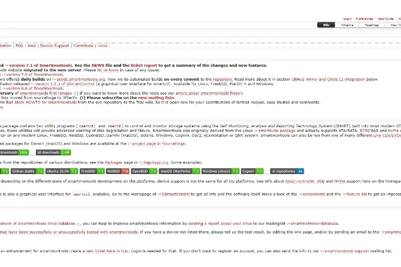Screen dimensions: 401x267
Task: Click the NetBSD 7.0 badge
Action: (x=118, y=171)
